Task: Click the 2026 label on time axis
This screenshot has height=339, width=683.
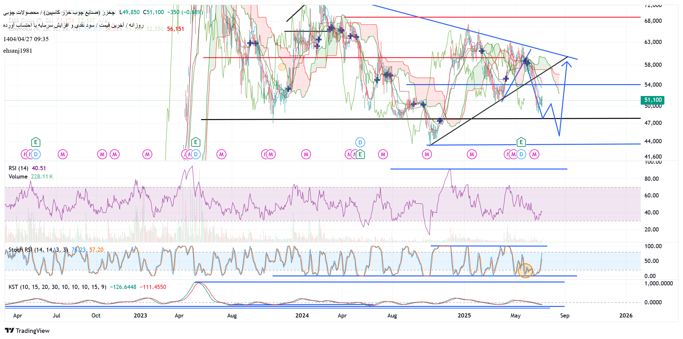Action: pyautogui.click(x=626, y=316)
